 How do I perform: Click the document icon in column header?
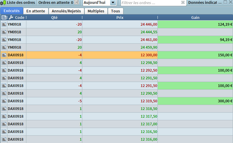click(x=4, y=17)
